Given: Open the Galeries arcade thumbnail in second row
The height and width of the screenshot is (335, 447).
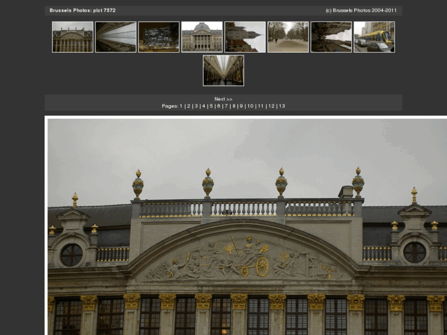Looking at the screenshot, I should pyautogui.click(x=224, y=71).
